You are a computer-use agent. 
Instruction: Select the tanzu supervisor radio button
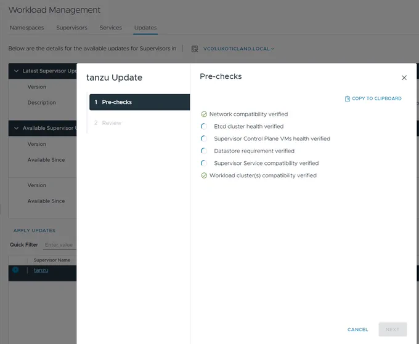[x=15, y=270]
